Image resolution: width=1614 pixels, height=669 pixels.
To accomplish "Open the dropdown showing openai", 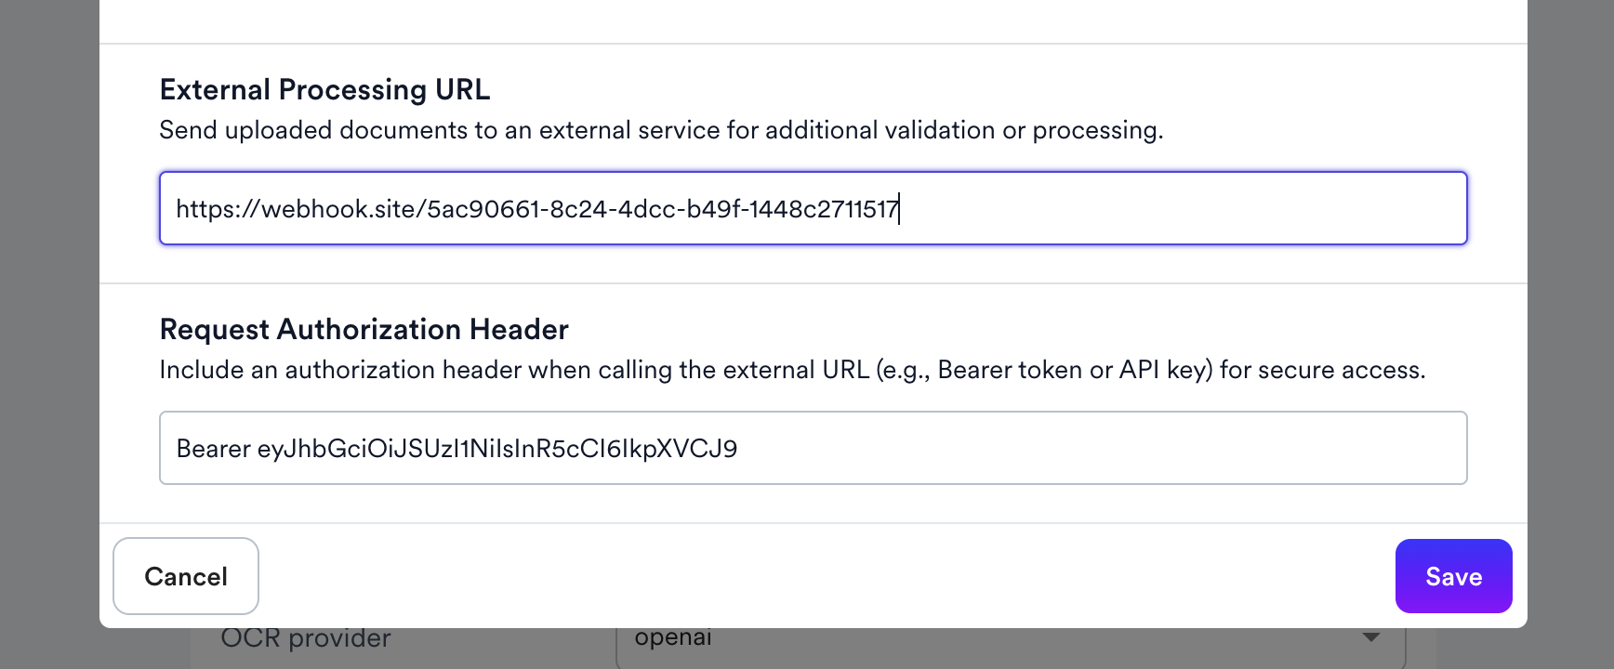I will [x=1011, y=641].
